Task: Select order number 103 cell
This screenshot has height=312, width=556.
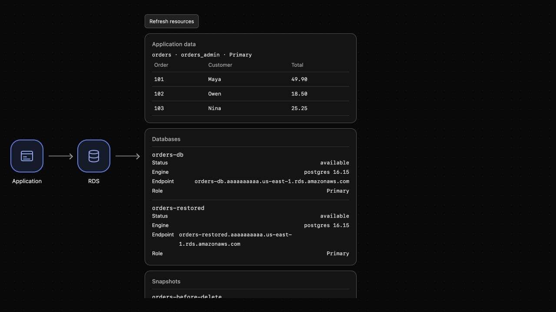Action: tap(159, 108)
